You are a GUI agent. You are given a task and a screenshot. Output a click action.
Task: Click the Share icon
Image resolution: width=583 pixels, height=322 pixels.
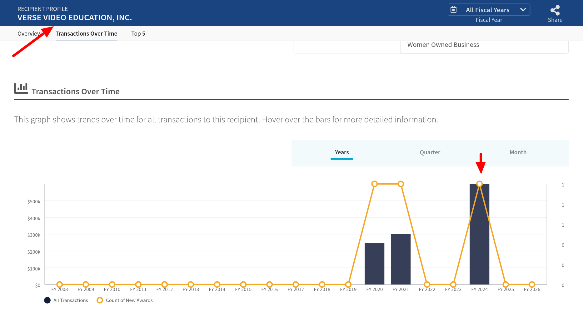[x=555, y=10]
